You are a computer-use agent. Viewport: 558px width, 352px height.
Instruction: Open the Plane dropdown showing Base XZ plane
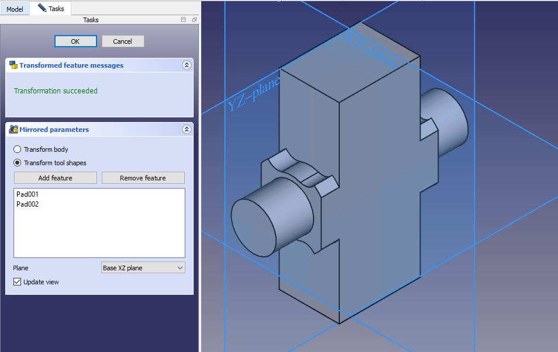tap(143, 268)
